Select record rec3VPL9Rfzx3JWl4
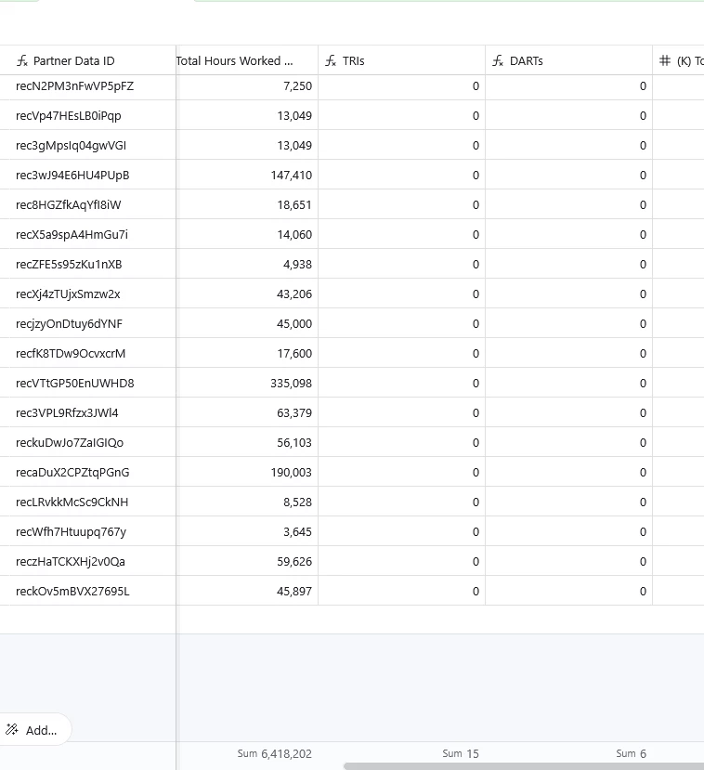Image resolution: width=704 pixels, height=770 pixels. click(x=67, y=413)
